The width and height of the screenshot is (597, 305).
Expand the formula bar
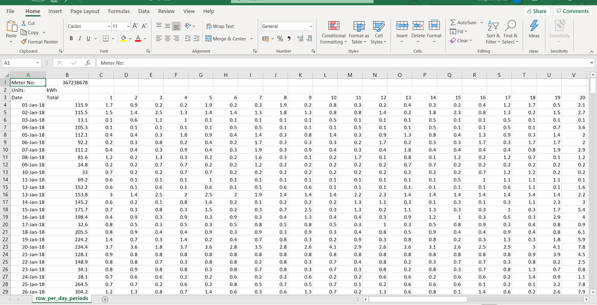pyautogui.click(x=592, y=63)
